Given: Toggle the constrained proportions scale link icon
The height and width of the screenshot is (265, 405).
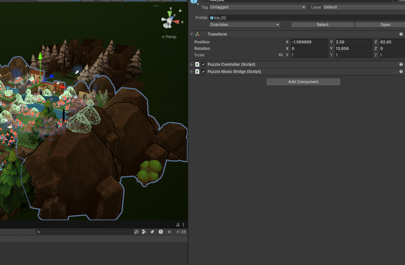Looking at the screenshot, I should coord(281,55).
